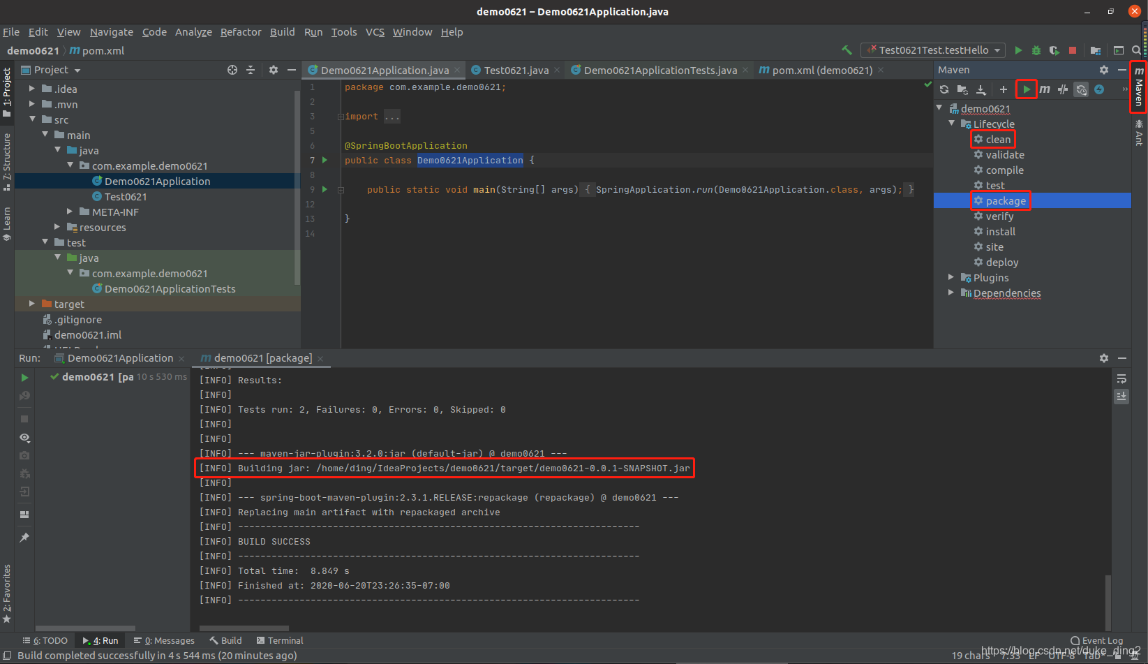Collapse the Maven Lifecycle node

tap(951, 124)
